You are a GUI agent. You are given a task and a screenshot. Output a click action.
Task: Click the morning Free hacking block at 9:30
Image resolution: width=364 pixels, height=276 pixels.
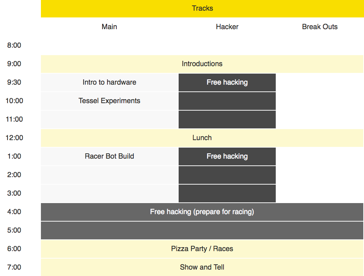(227, 83)
